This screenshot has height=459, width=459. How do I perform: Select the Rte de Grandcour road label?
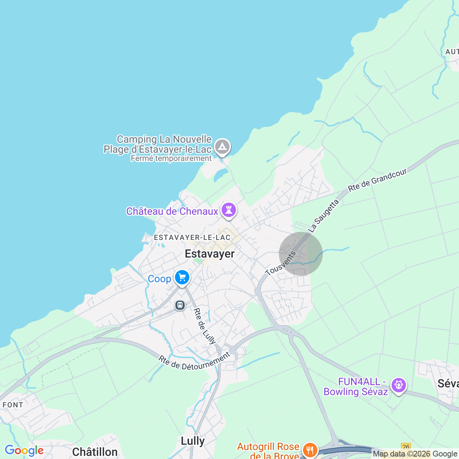pyautogui.click(x=378, y=180)
